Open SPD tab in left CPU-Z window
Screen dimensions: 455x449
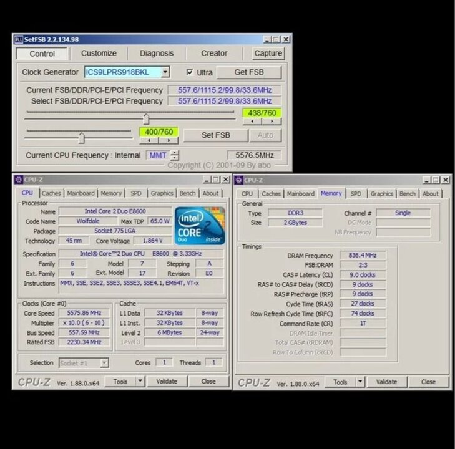point(136,193)
